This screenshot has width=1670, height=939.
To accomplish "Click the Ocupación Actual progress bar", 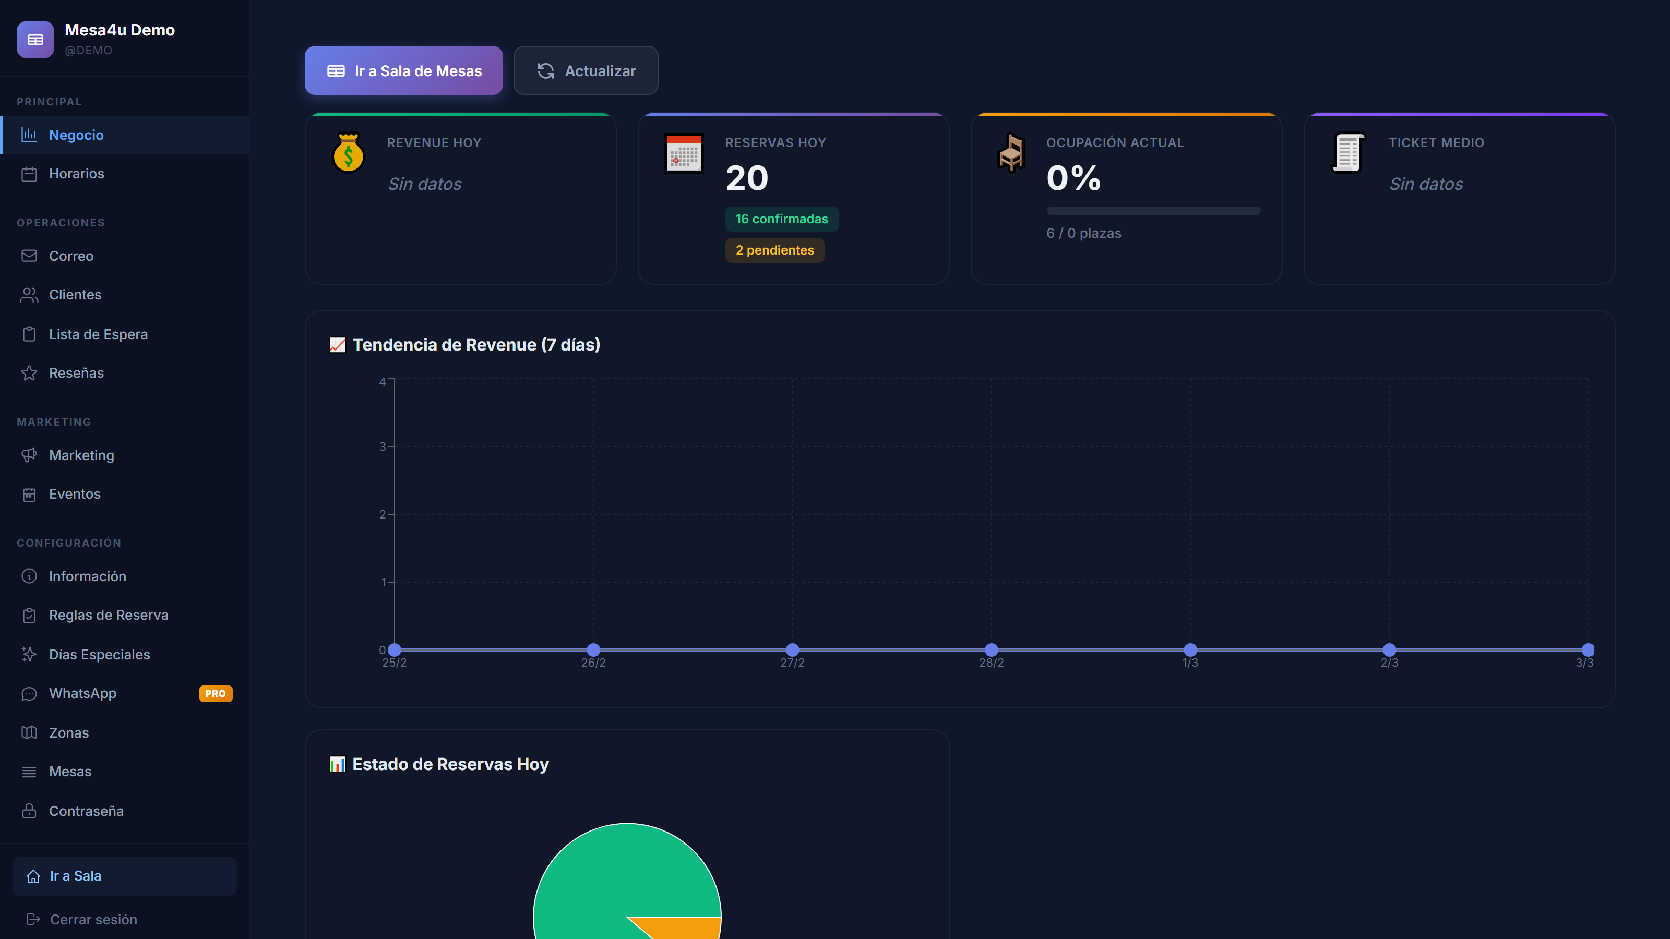I will click(1153, 211).
